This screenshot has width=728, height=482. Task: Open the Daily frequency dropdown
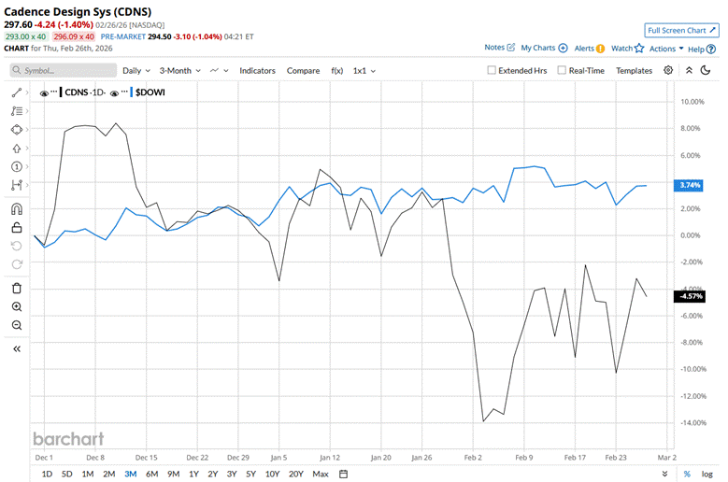(136, 70)
